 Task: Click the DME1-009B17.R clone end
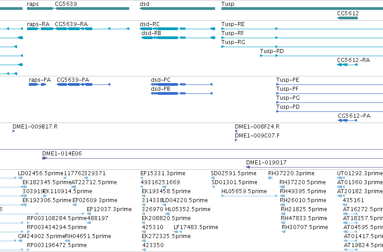pos(14,131)
